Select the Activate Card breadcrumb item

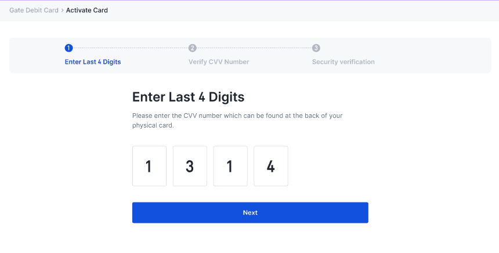pos(87,10)
